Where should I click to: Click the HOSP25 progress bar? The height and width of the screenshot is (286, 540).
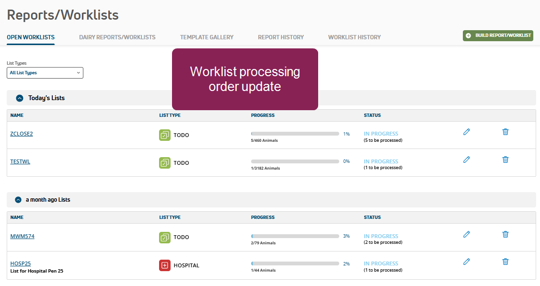coord(295,263)
